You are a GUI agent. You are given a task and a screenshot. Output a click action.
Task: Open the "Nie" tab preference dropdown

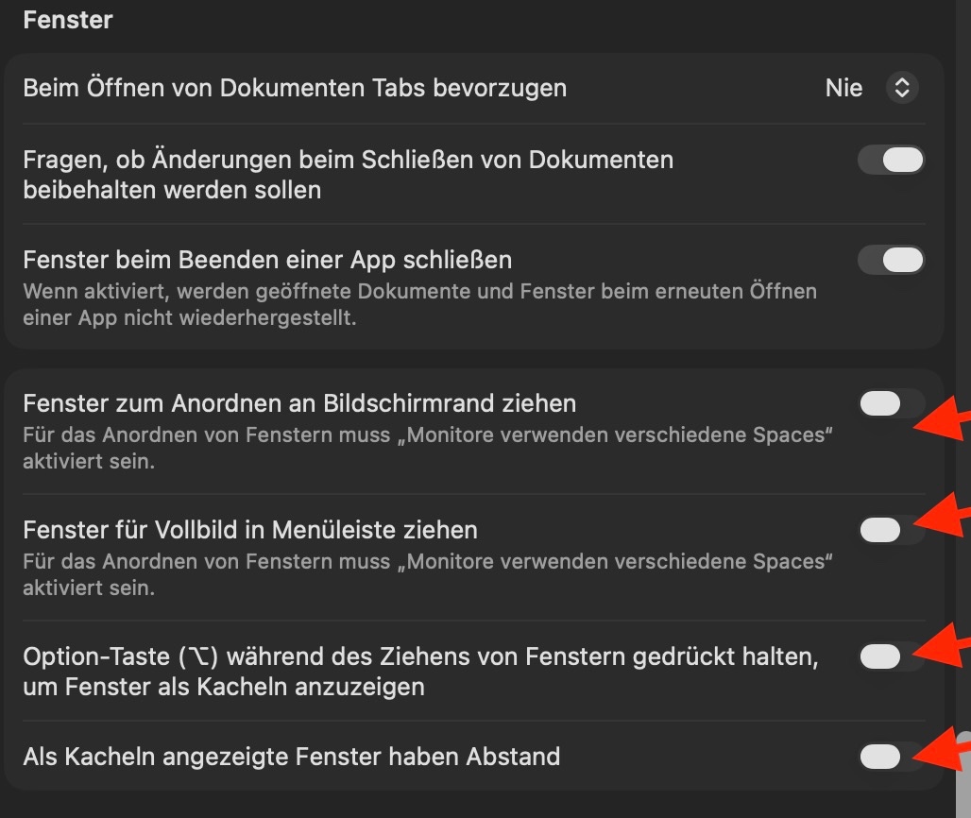point(843,88)
